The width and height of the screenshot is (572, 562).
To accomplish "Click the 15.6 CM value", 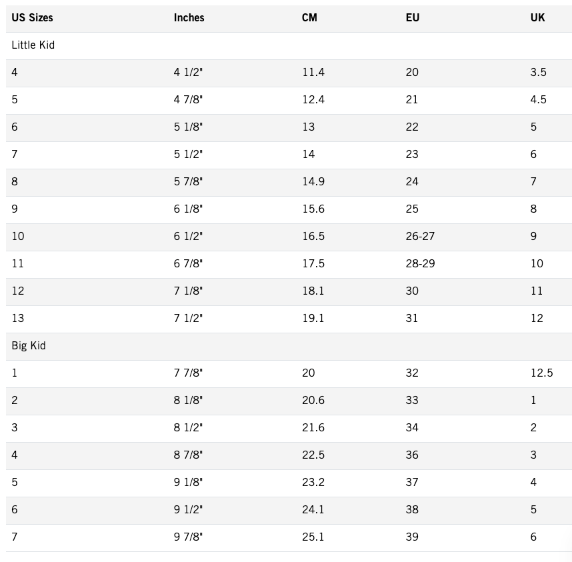I will [313, 209].
